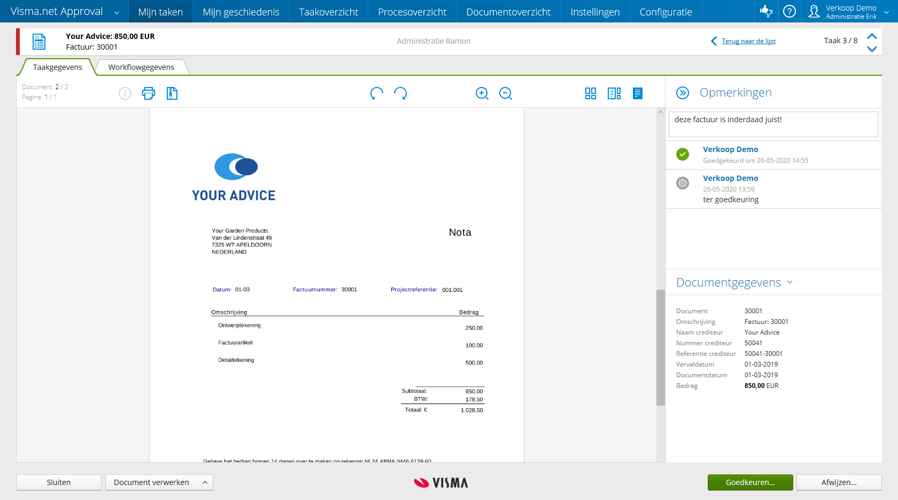Switch to the Workflowgegevens tab

pyautogui.click(x=141, y=67)
